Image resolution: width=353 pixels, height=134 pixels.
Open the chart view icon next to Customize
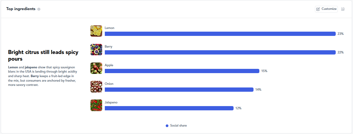343,9
